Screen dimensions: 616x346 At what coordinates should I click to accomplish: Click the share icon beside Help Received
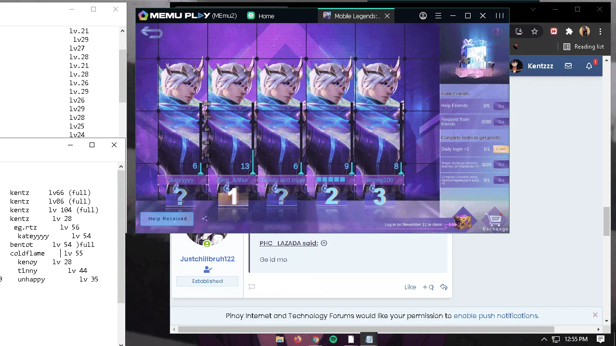(x=205, y=218)
